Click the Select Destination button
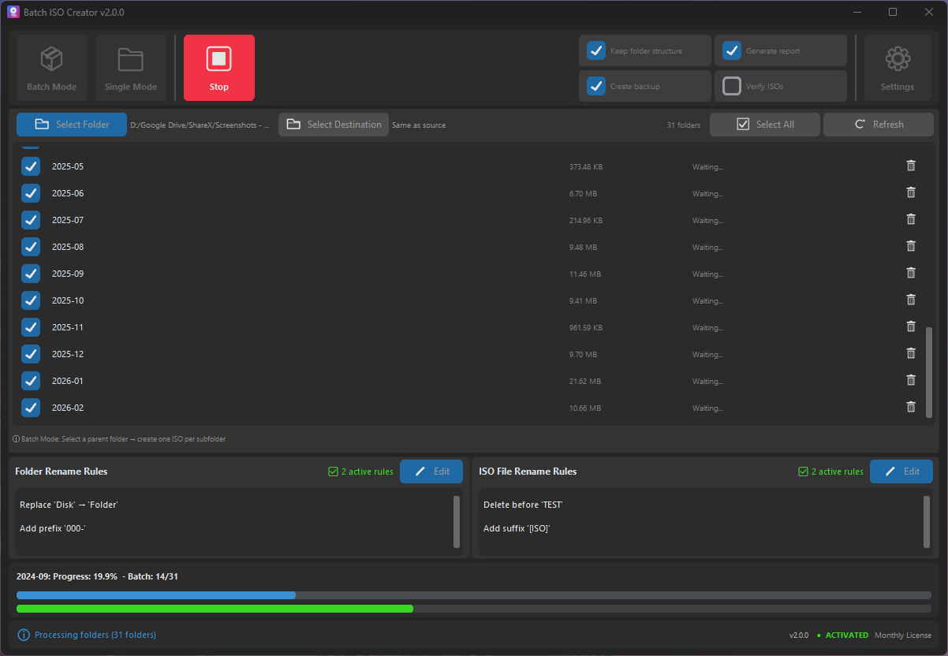Screen dimensions: 948x656 point(334,125)
